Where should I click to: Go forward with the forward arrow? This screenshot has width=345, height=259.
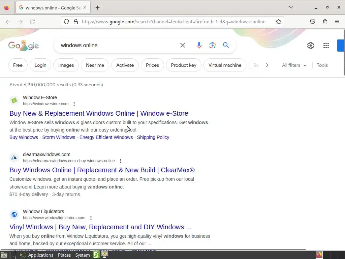click(x=20, y=22)
